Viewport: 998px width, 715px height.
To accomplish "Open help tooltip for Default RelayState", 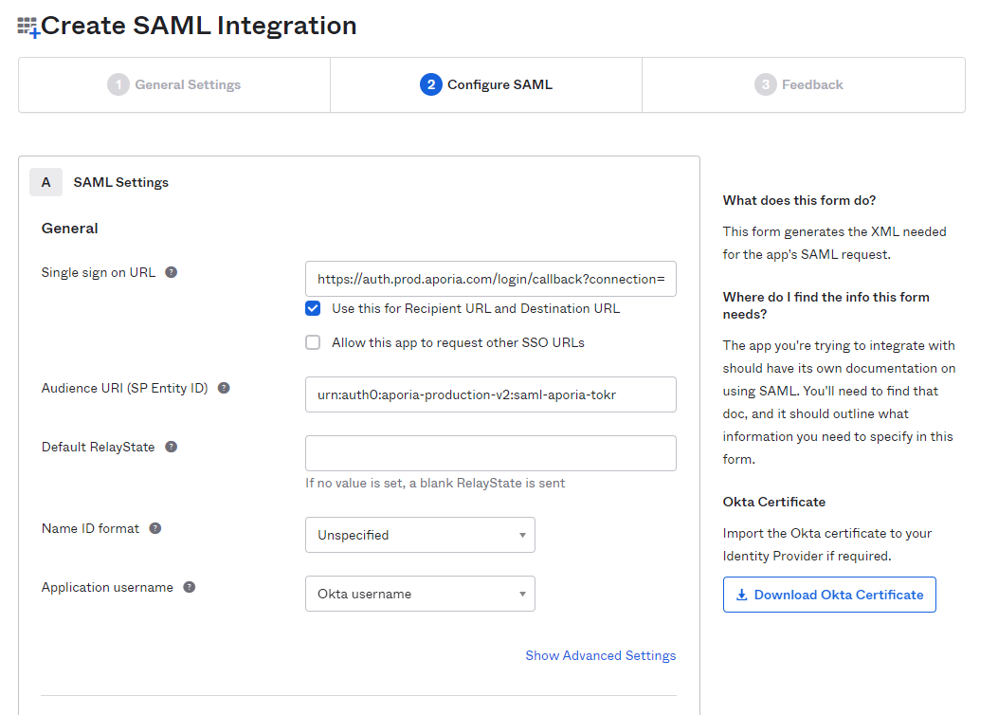I will coord(172,447).
